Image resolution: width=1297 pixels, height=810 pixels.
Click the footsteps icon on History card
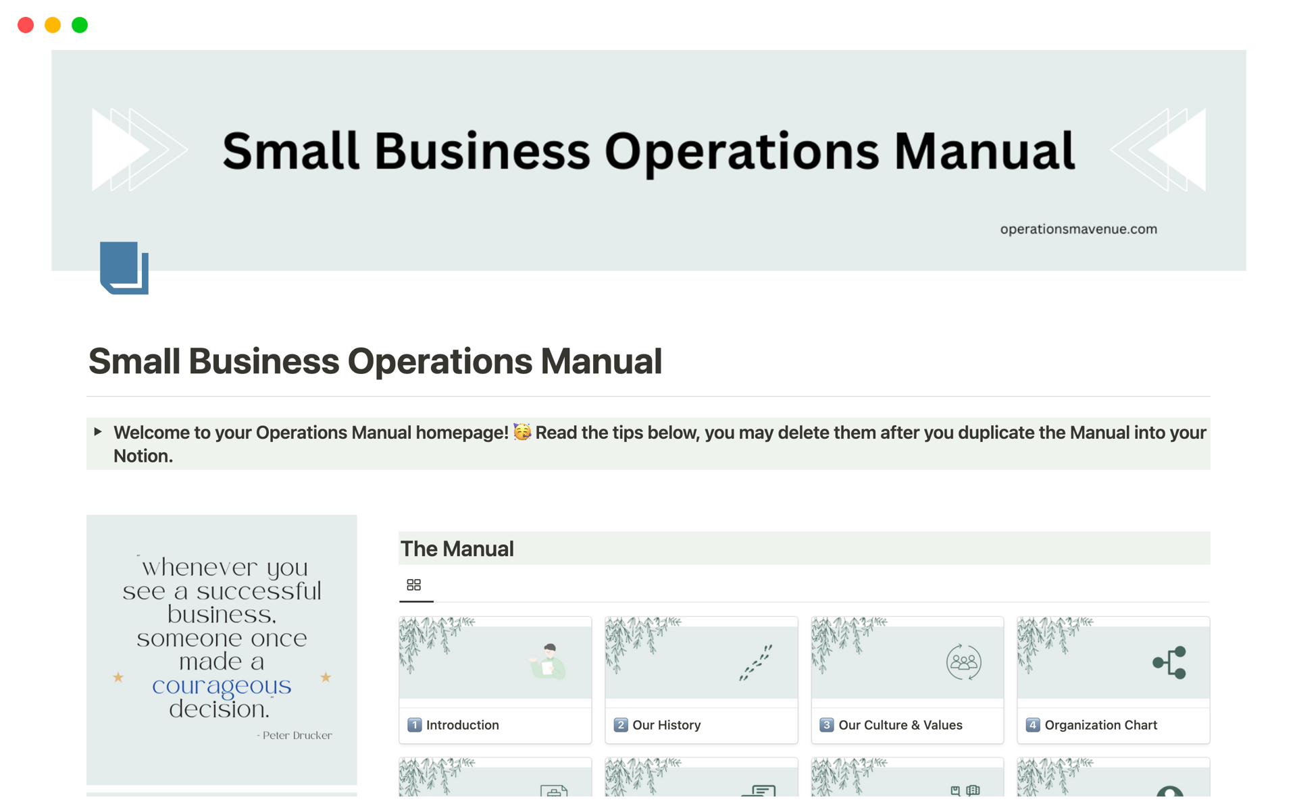756,662
